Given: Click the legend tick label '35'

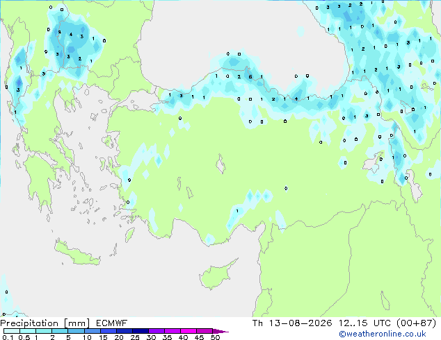Looking at the screenshot, I should (x=167, y=337).
